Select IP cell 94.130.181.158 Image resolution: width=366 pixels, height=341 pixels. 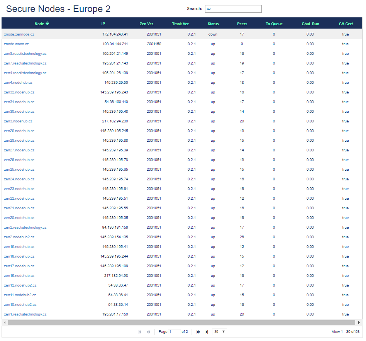pos(115,227)
